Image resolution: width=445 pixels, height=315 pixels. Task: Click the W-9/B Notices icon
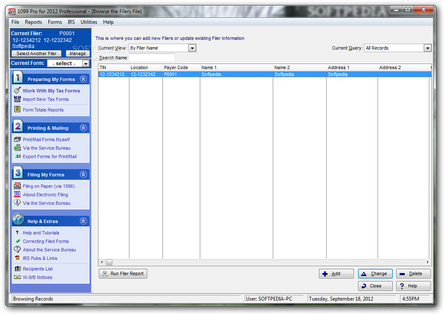(17, 277)
